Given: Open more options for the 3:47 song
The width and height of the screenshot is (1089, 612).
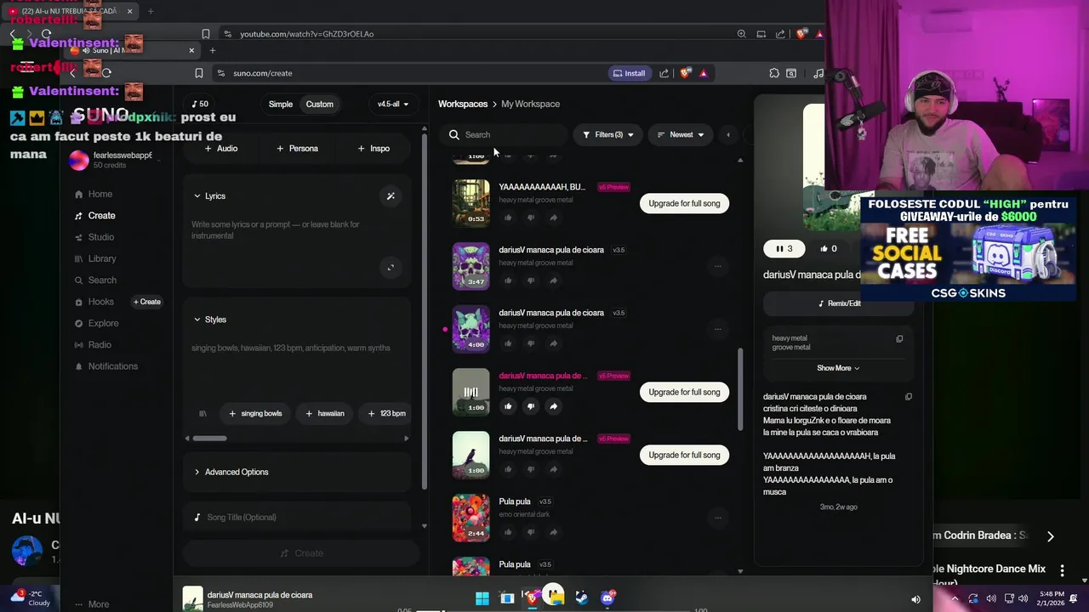Looking at the screenshot, I should tap(717, 266).
